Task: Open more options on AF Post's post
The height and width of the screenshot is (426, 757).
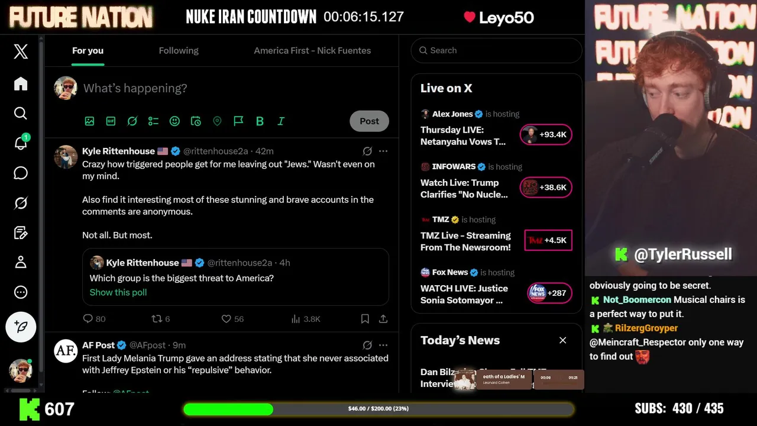Action: point(383,345)
